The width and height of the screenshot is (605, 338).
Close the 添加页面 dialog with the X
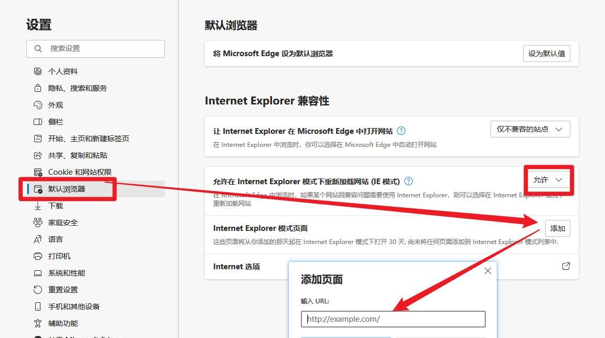(x=487, y=270)
